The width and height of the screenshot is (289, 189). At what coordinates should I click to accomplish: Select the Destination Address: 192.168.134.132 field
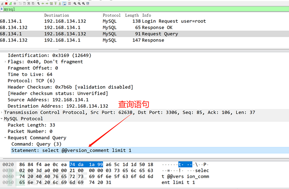(x=58, y=106)
